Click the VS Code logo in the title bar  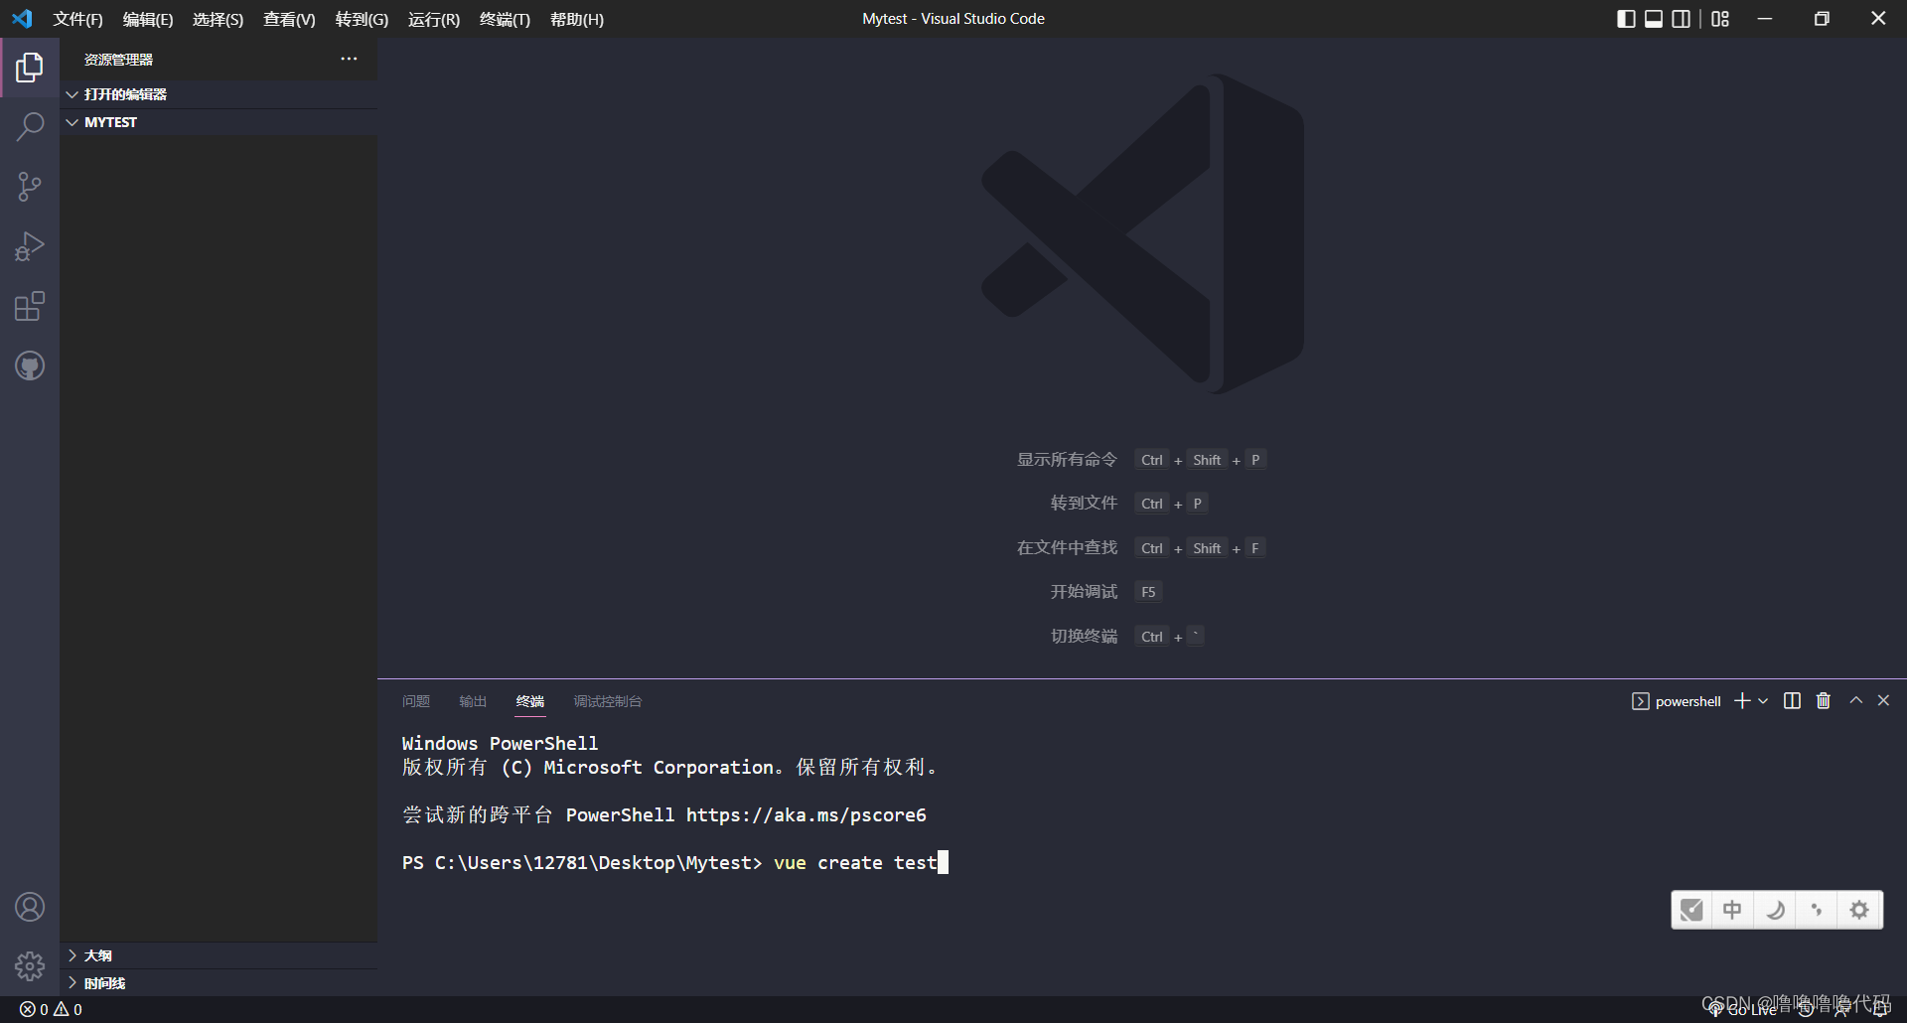click(22, 19)
